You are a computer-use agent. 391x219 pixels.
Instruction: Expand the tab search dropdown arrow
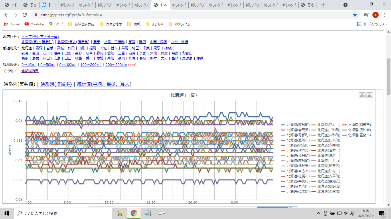345,5
